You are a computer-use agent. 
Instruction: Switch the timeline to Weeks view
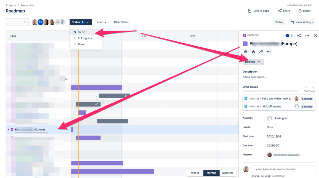(x=195, y=173)
